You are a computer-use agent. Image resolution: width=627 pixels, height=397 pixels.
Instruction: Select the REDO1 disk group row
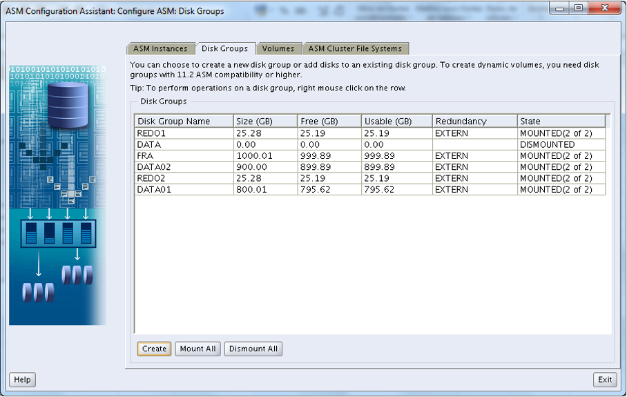370,133
